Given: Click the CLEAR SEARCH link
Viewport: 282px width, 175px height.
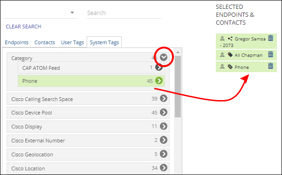Looking at the screenshot, I should pos(24,27).
